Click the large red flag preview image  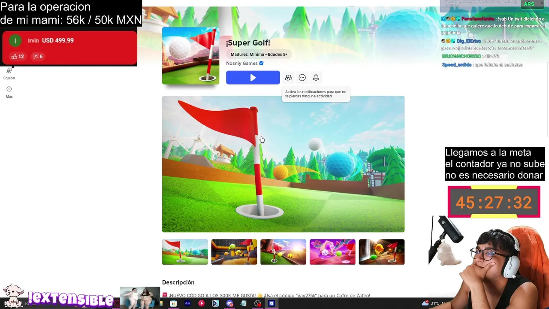[283, 164]
